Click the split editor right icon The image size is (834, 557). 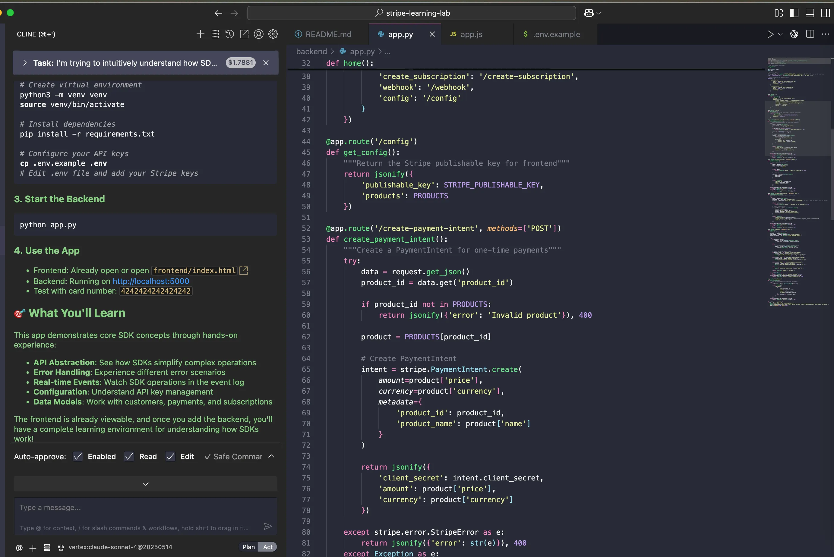[x=810, y=34]
